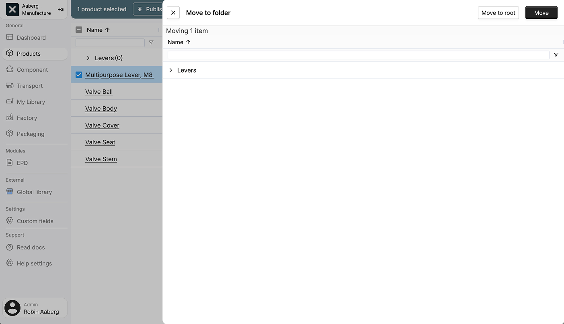This screenshot has width=564, height=324.
Task: Open the EPD module
Action: click(x=22, y=163)
